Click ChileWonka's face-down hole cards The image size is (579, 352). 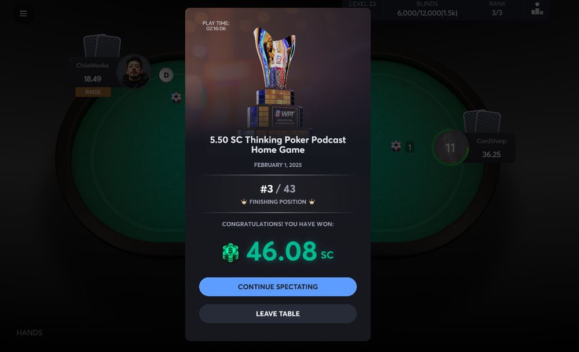click(x=102, y=46)
